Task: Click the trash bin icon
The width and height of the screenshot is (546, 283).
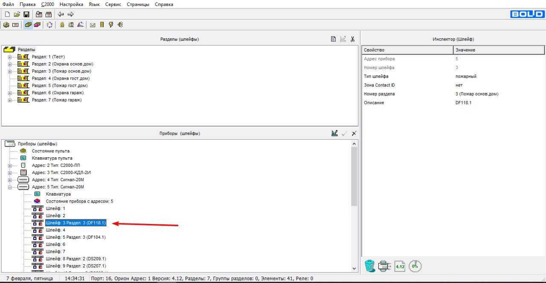Action: pos(369,266)
